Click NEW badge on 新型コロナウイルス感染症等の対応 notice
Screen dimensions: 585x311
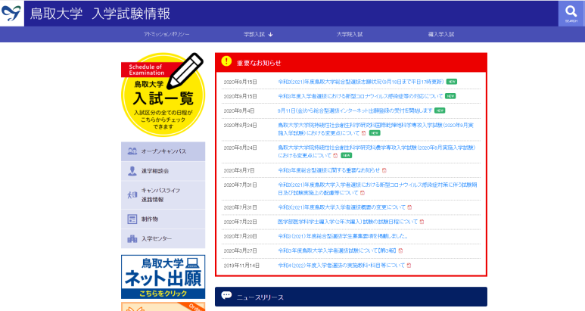click(450, 96)
